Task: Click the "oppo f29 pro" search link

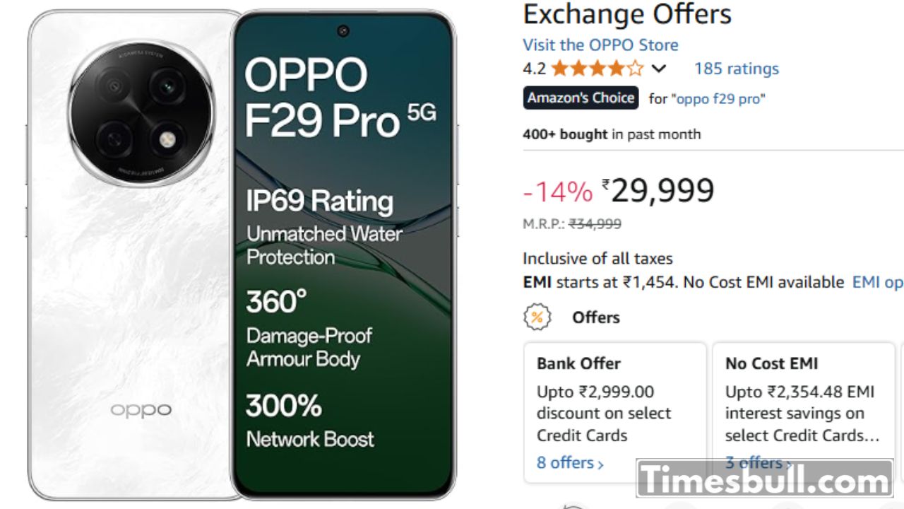Action: pyautogui.click(x=720, y=99)
